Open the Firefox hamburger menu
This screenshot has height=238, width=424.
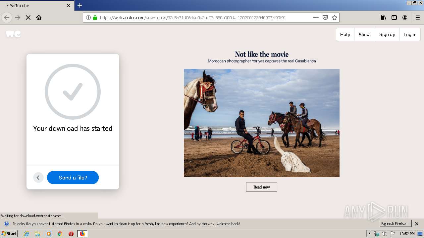point(418,18)
